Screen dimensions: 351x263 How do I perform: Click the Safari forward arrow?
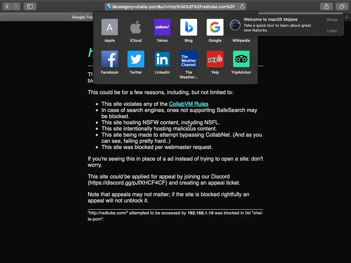coord(16,7)
